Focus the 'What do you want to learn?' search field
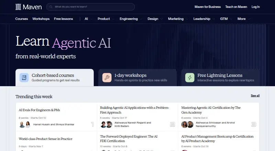The width and height of the screenshot is (275, 151). click(90, 7)
